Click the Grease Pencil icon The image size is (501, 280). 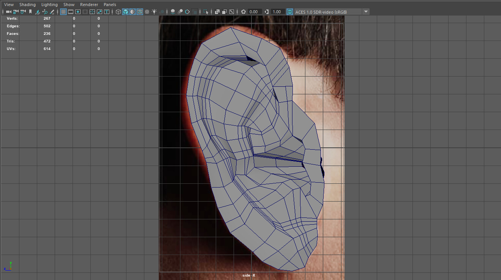52,12
